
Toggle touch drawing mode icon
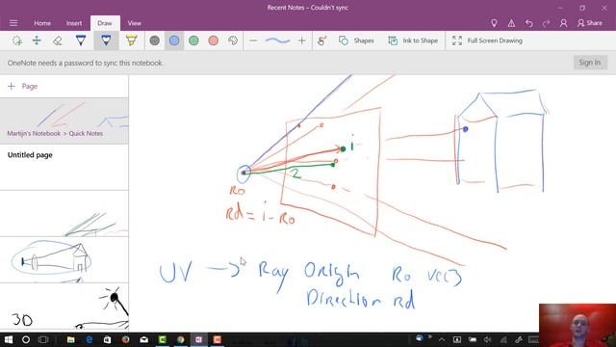tap(322, 40)
